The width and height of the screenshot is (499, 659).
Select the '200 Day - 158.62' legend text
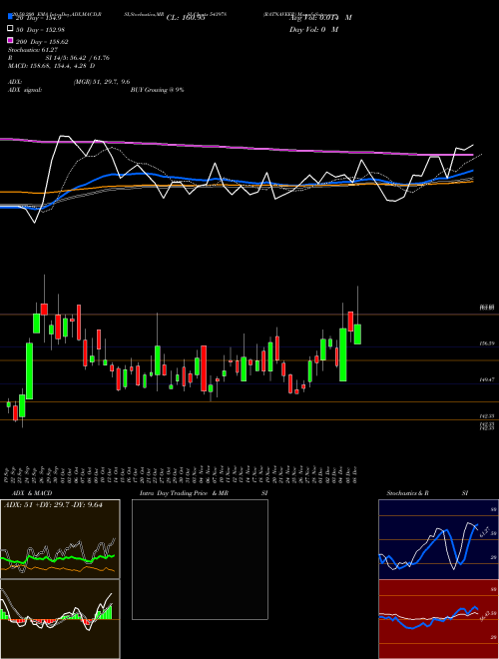pyautogui.click(x=42, y=42)
